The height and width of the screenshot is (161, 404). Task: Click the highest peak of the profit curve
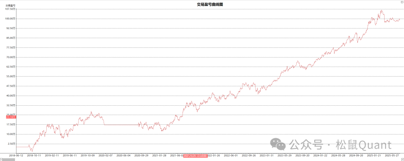(382, 10)
